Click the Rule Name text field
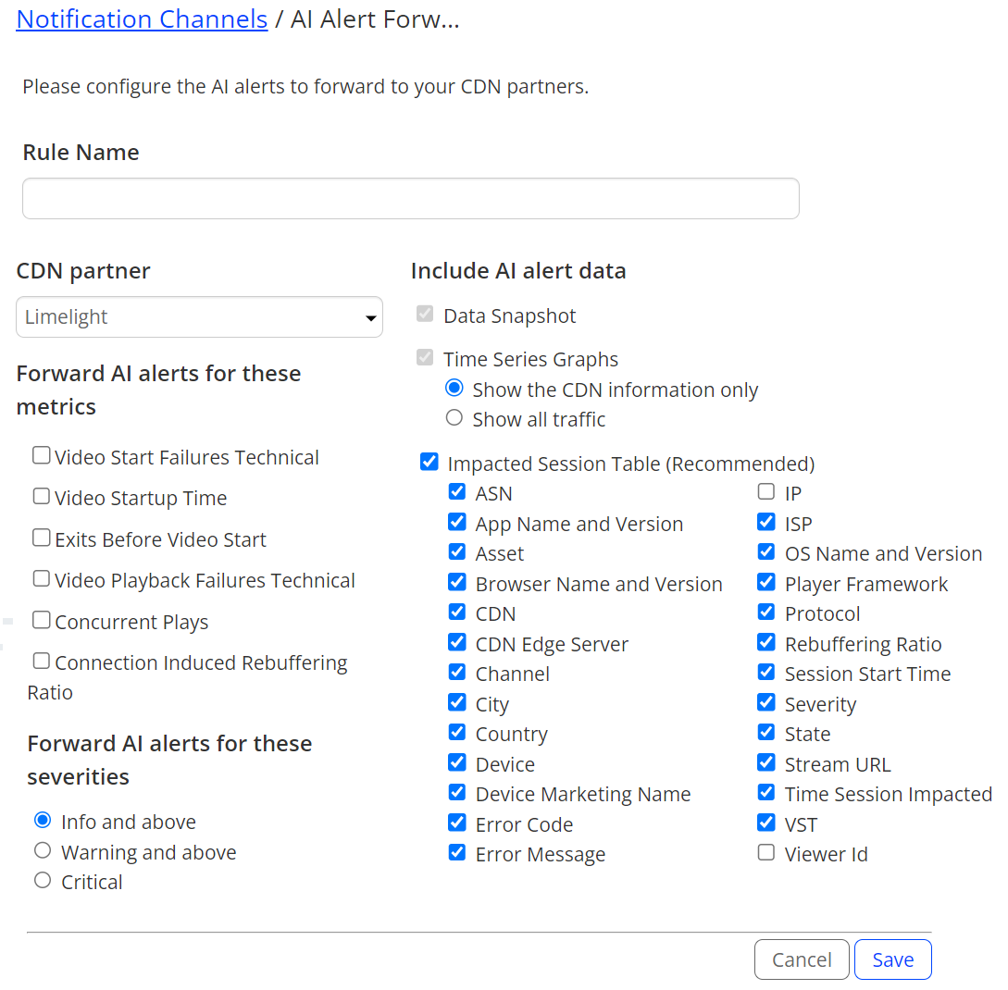Viewport: 1008px width, 990px height. [411, 199]
